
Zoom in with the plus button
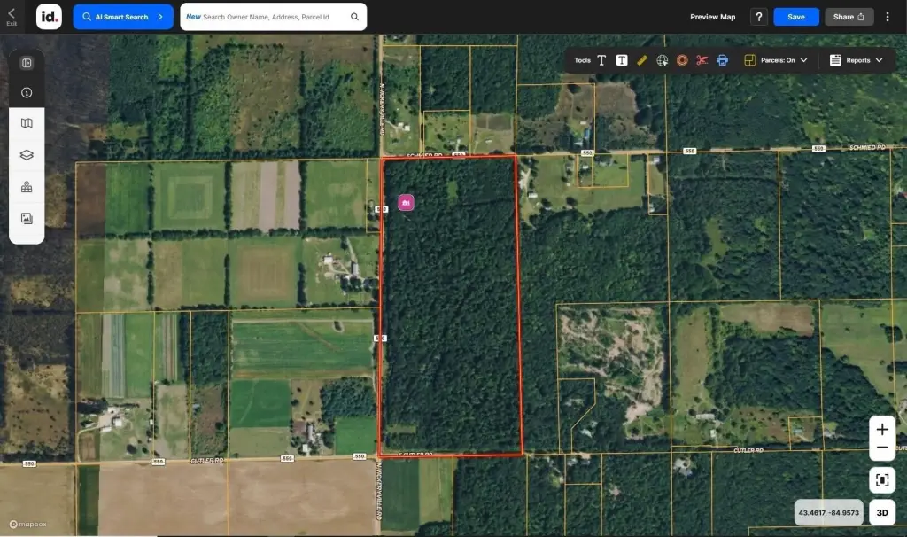[882, 430]
